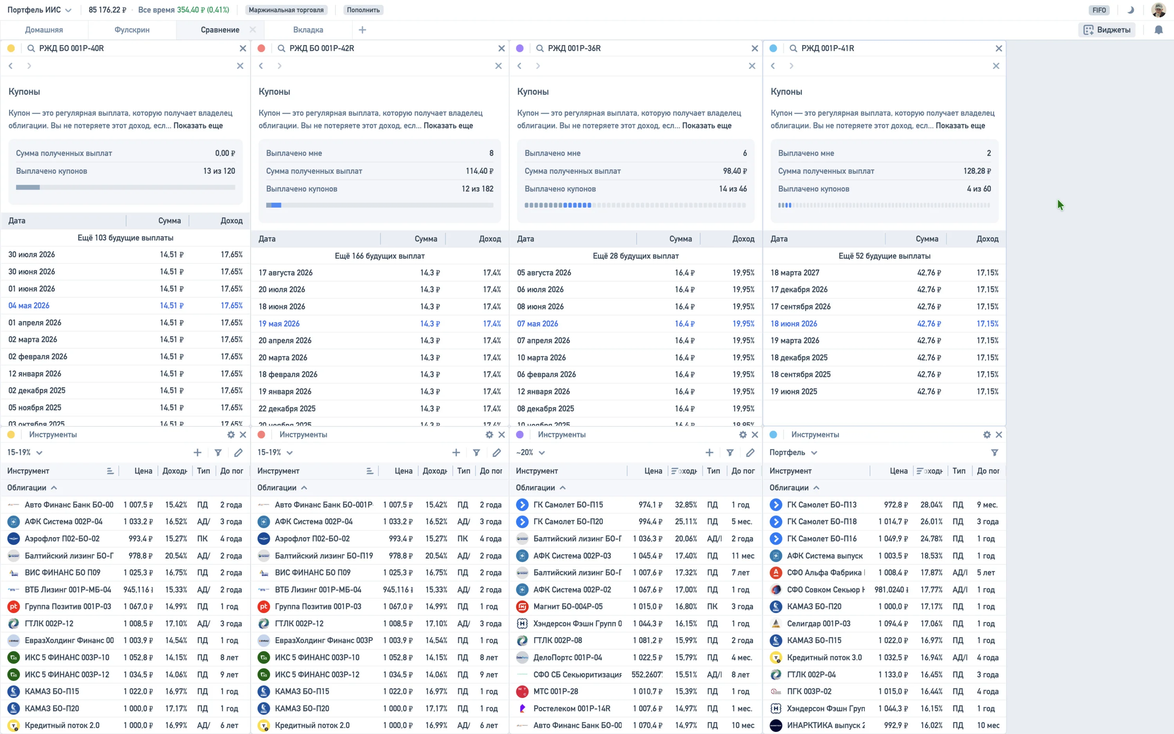Open the user profile avatar
1174x734 pixels.
pos(1158,10)
